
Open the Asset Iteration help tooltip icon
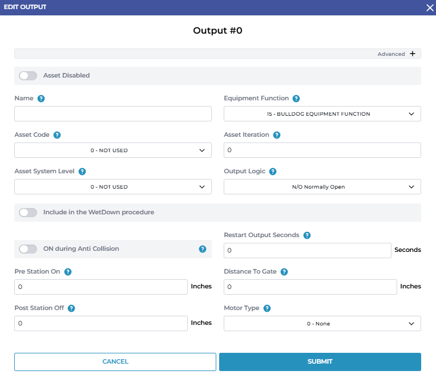[x=277, y=135]
